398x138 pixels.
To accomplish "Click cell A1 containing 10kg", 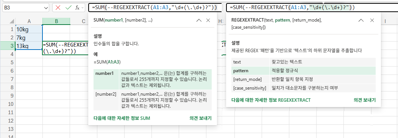I will click(x=29, y=29).
